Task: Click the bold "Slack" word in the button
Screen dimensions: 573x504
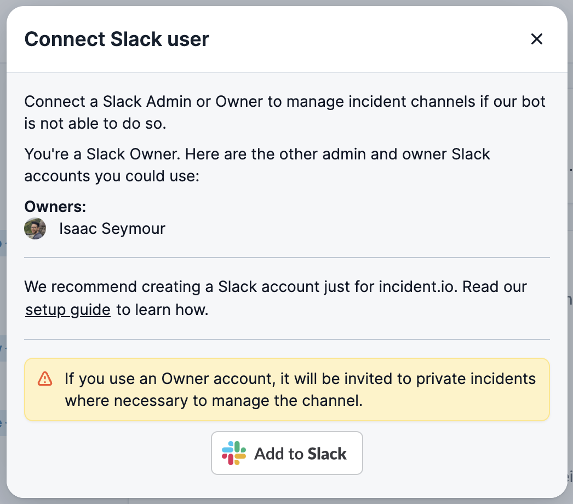Action: (327, 454)
